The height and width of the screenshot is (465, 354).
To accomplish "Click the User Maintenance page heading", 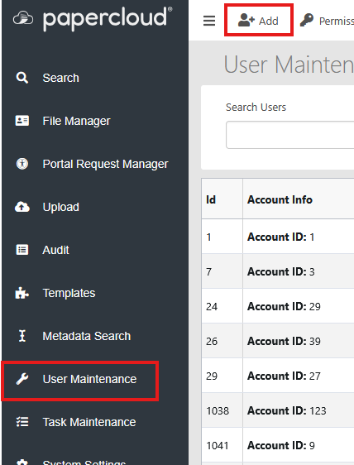I will point(289,64).
